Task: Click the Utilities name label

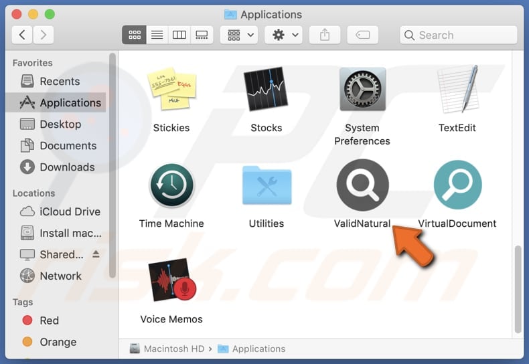Action: point(267,223)
